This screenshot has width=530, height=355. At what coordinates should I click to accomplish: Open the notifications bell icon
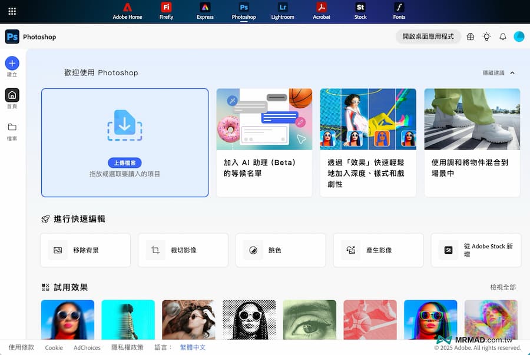pos(503,37)
